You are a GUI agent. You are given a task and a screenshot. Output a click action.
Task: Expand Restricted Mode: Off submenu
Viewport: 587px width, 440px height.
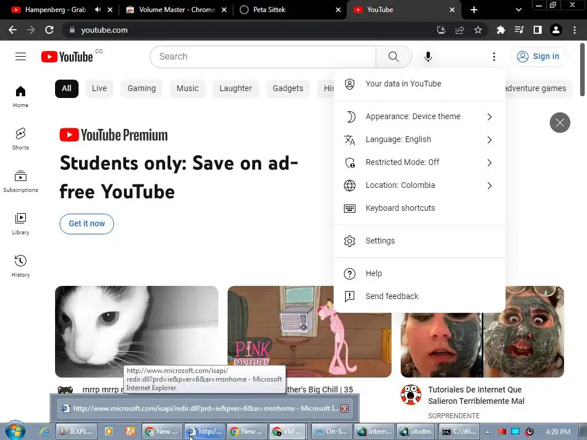click(x=419, y=162)
